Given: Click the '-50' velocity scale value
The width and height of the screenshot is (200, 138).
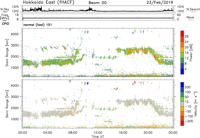Looking at the screenshot, I should tap(188, 111).
